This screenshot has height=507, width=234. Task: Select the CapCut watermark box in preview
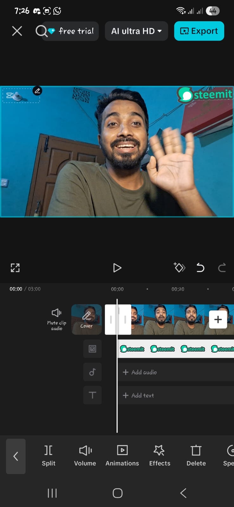[x=21, y=95]
